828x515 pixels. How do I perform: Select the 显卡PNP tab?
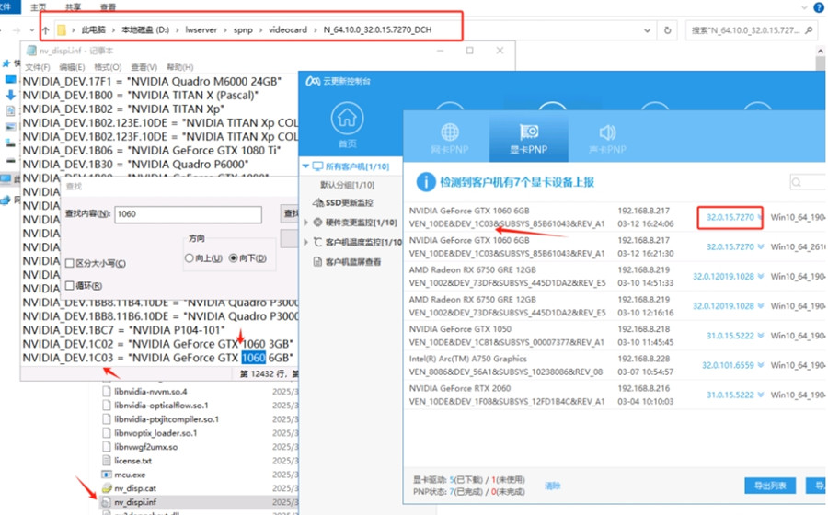(529, 138)
